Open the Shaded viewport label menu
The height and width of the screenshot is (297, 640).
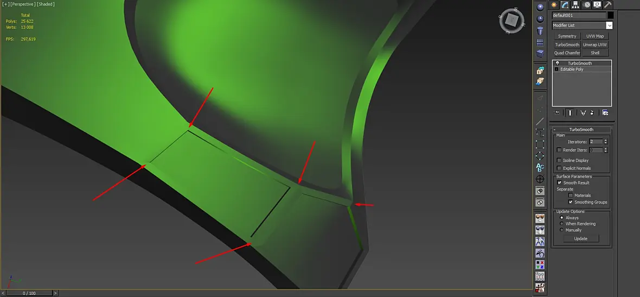coord(46,4)
